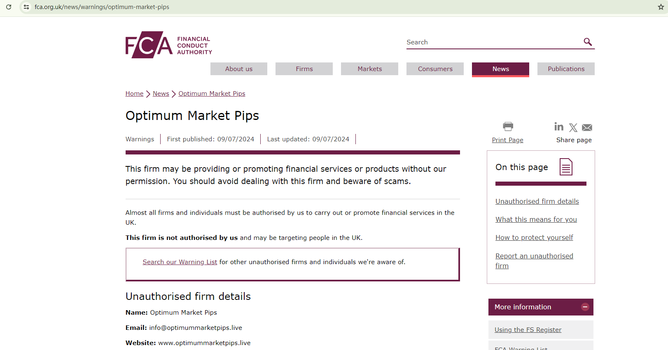Go to the Firms menu

pos(304,69)
